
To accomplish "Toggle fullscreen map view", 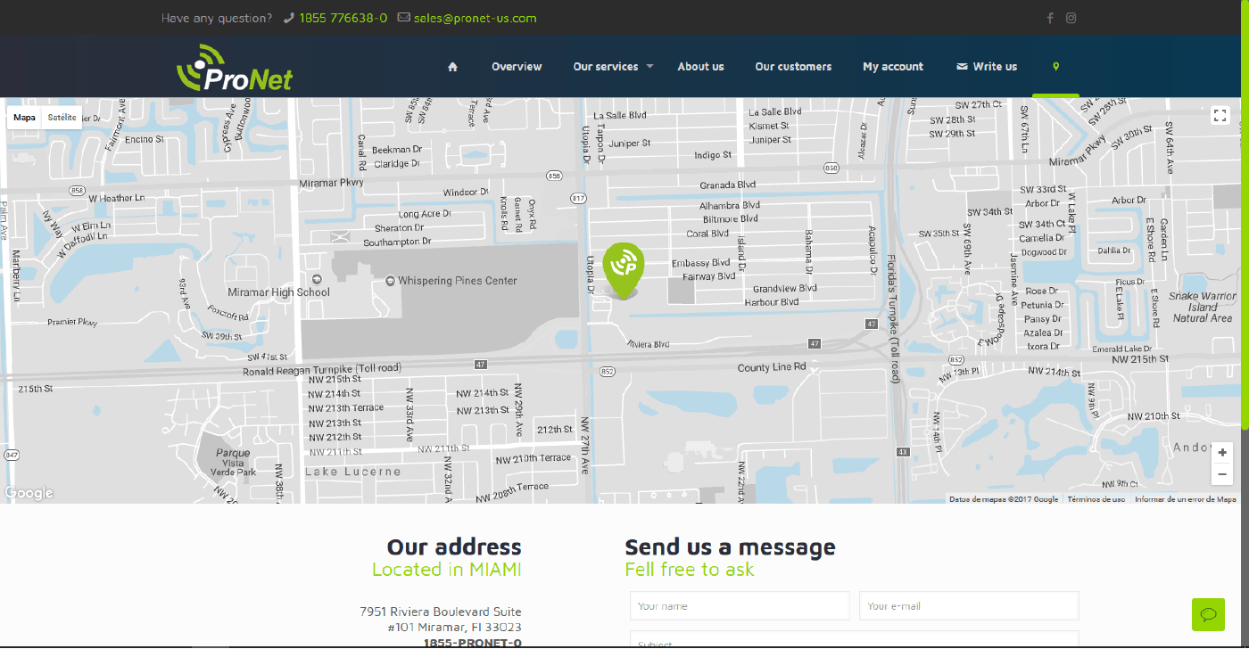I will click(1220, 115).
